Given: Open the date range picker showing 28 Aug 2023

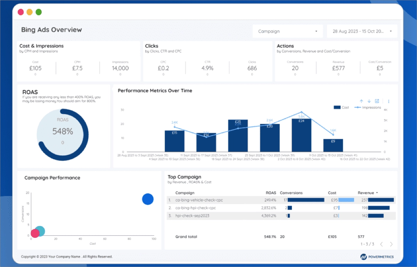Looking at the screenshot, I should tap(362, 31).
